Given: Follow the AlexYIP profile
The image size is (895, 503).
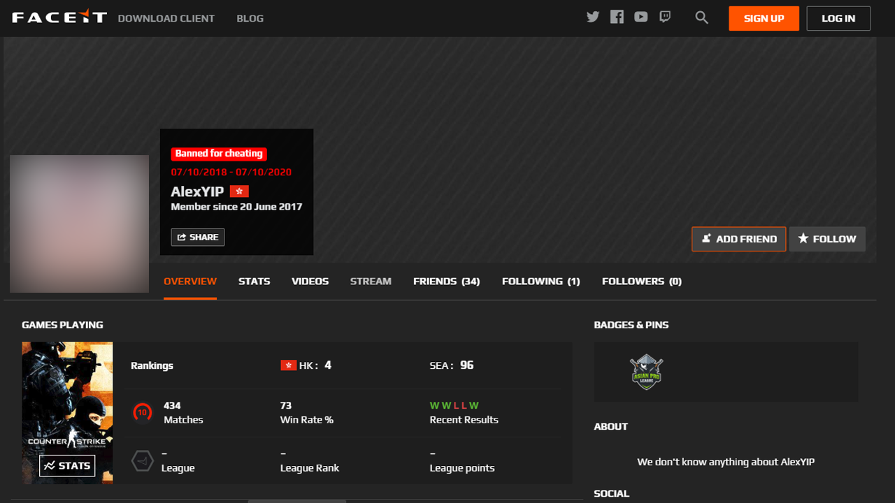Looking at the screenshot, I should (827, 239).
